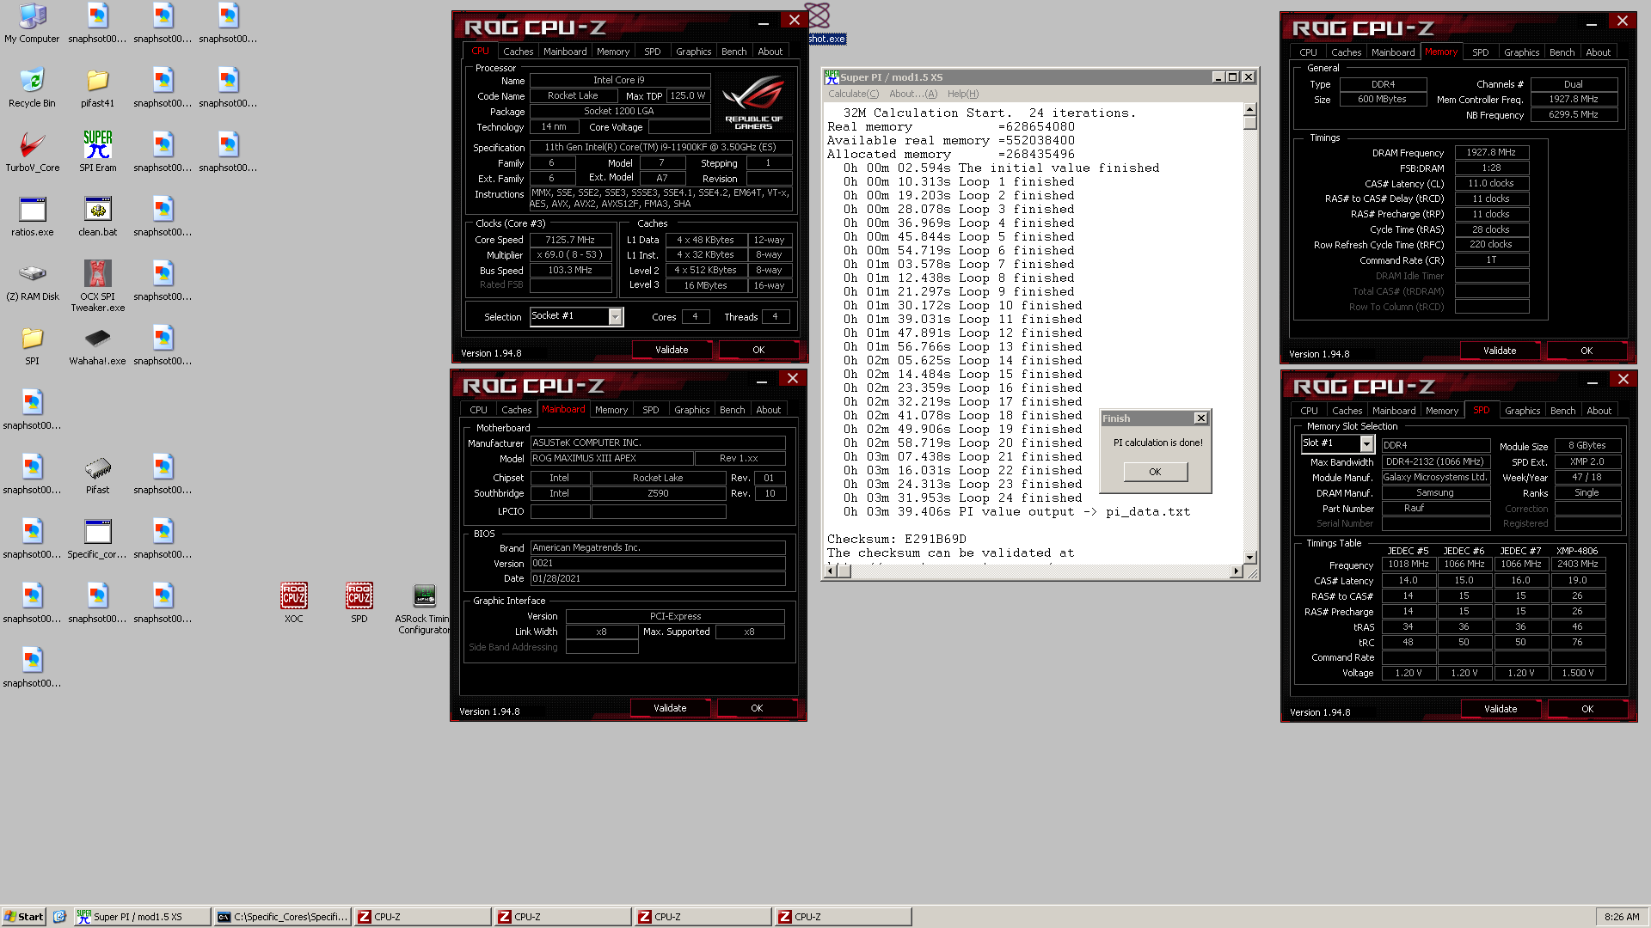The width and height of the screenshot is (1651, 928).
Task: Click OK in the SPD window
Action: tap(1587, 709)
